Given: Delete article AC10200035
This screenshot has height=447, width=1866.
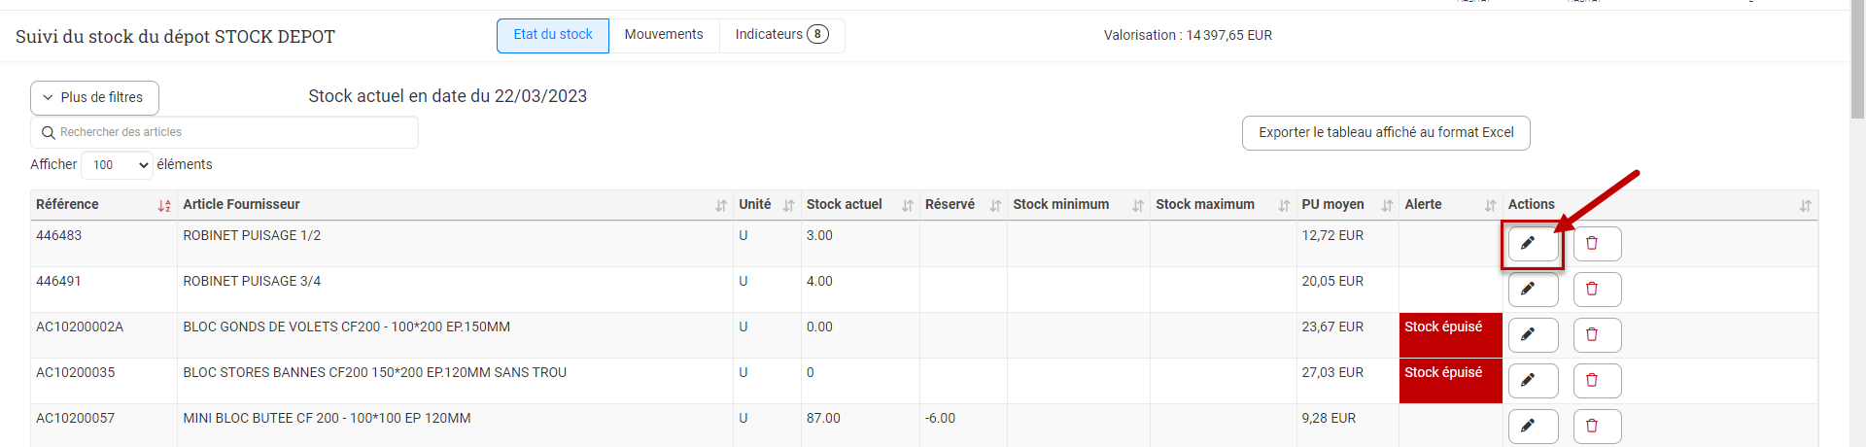Looking at the screenshot, I should pyautogui.click(x=1597, y=381).
